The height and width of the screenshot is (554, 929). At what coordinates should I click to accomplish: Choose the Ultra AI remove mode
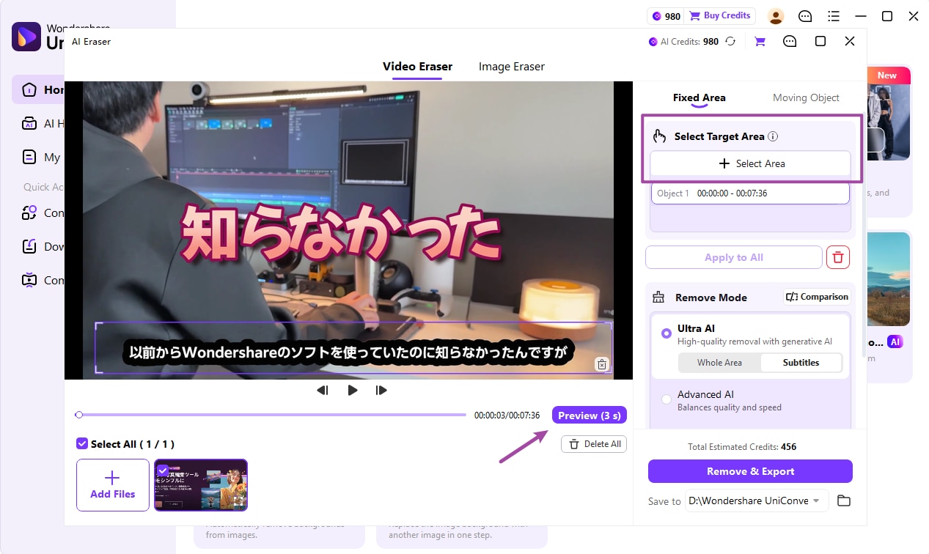(666, 333)
